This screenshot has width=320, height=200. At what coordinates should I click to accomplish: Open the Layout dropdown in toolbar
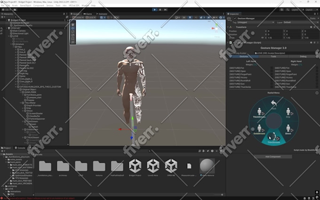pyautogui.click(x=312, y=9)
